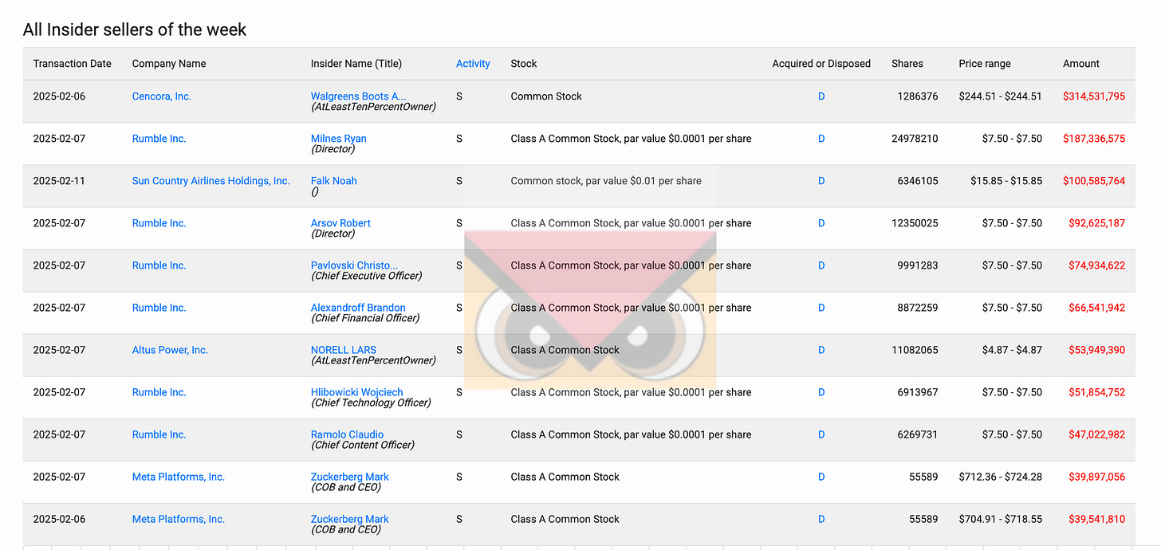The image size is (1161, 550).
Task: Click the Acquired or Disposed column header
Action: (x=821, y=64)
